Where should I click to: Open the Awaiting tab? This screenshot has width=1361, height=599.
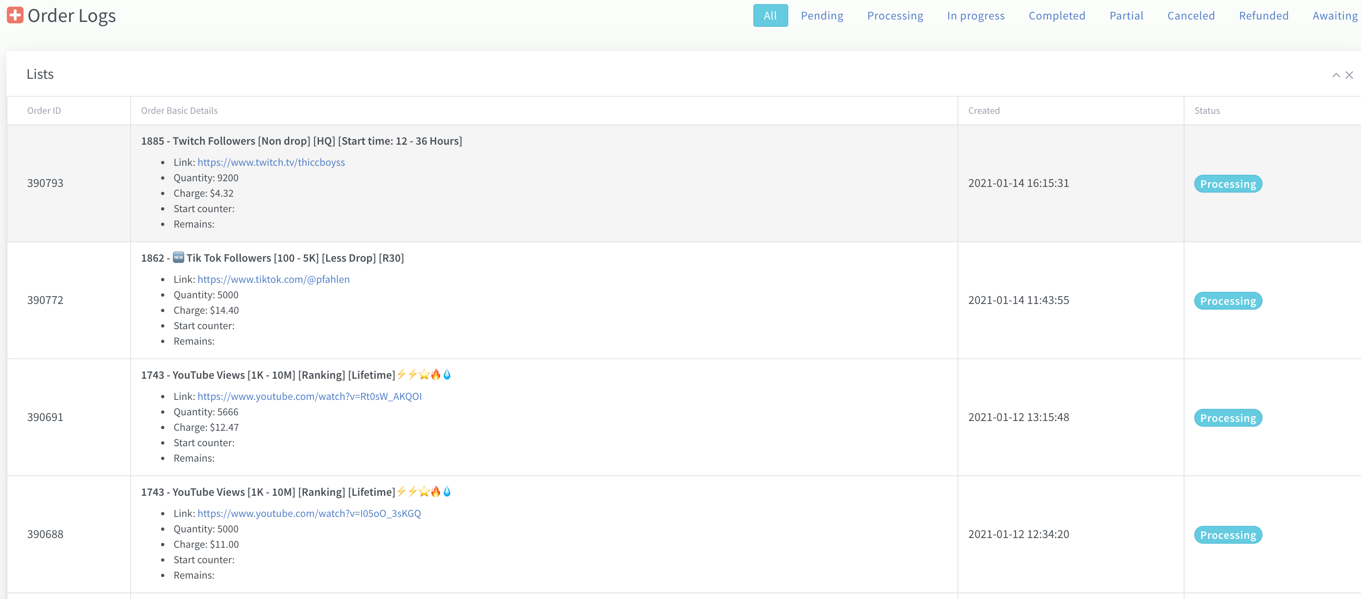tap(1335, 15)
